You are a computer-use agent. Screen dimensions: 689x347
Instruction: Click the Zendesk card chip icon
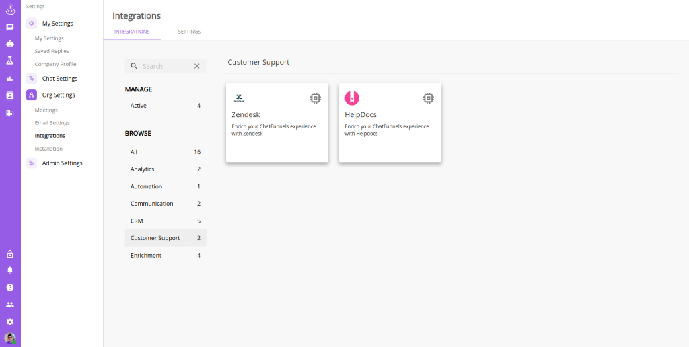(315, 98)
